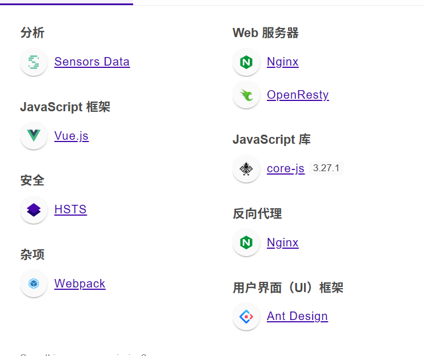This screenshot has width=424, height=356.
Task: Open the core-js link
Action: click(x=286, y=169)
